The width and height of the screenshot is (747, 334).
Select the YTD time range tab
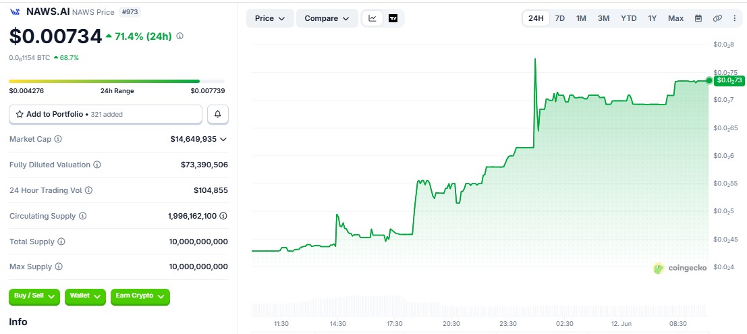pos(629,19)
